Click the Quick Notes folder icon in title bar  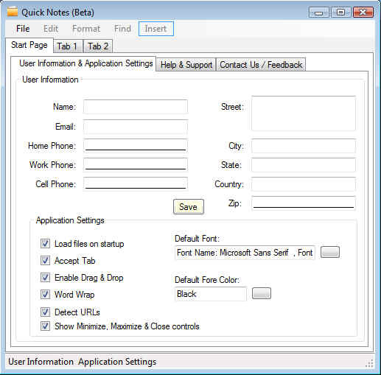coord(13,12)
